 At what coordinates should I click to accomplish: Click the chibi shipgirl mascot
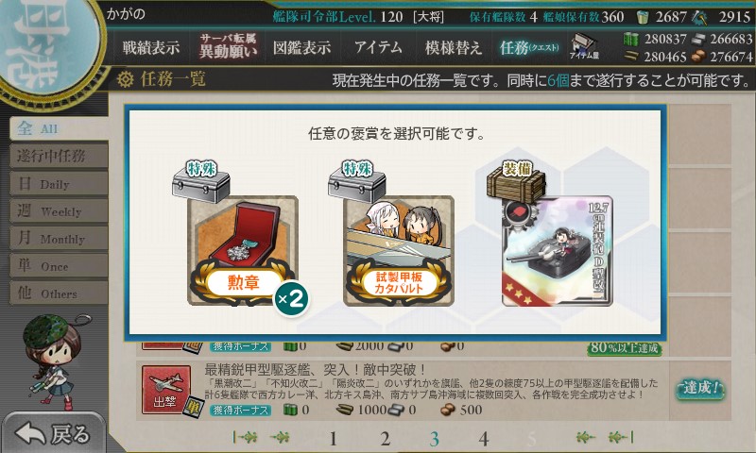(53, 360)
